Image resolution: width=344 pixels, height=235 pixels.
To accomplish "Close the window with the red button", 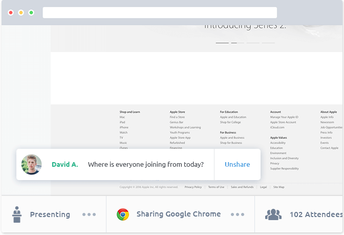I will tap(11, 12).
